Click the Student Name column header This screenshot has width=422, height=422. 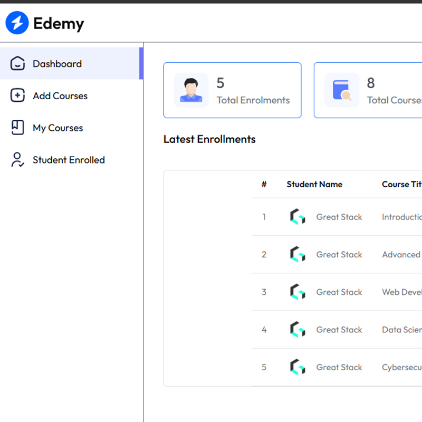[314, 184]
